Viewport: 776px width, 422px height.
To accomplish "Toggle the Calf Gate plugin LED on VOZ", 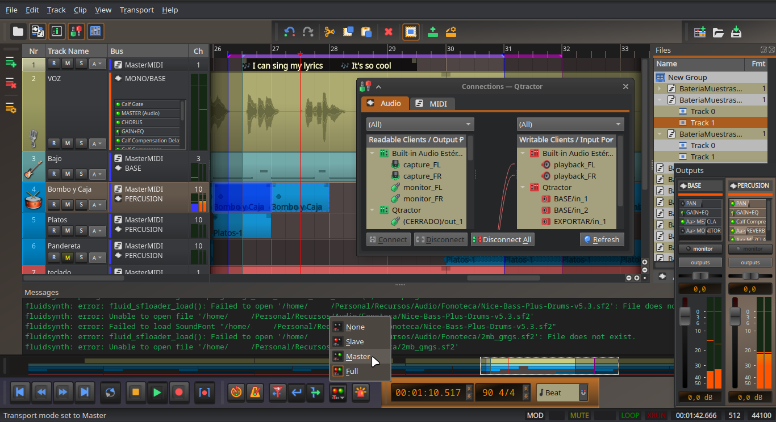I will pos(118,104).
